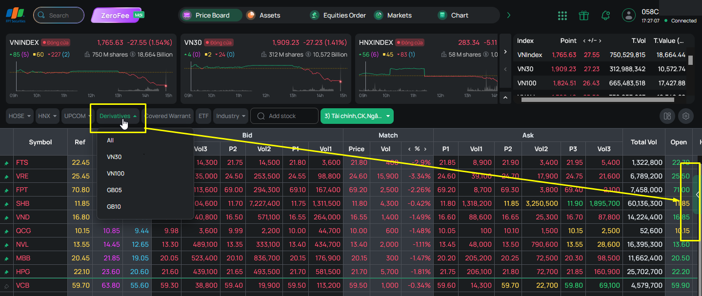Click the layout columns icon beside gear
Image resolution: width=702 pixels, height=296 pixels.
click(x=667, y=116)
